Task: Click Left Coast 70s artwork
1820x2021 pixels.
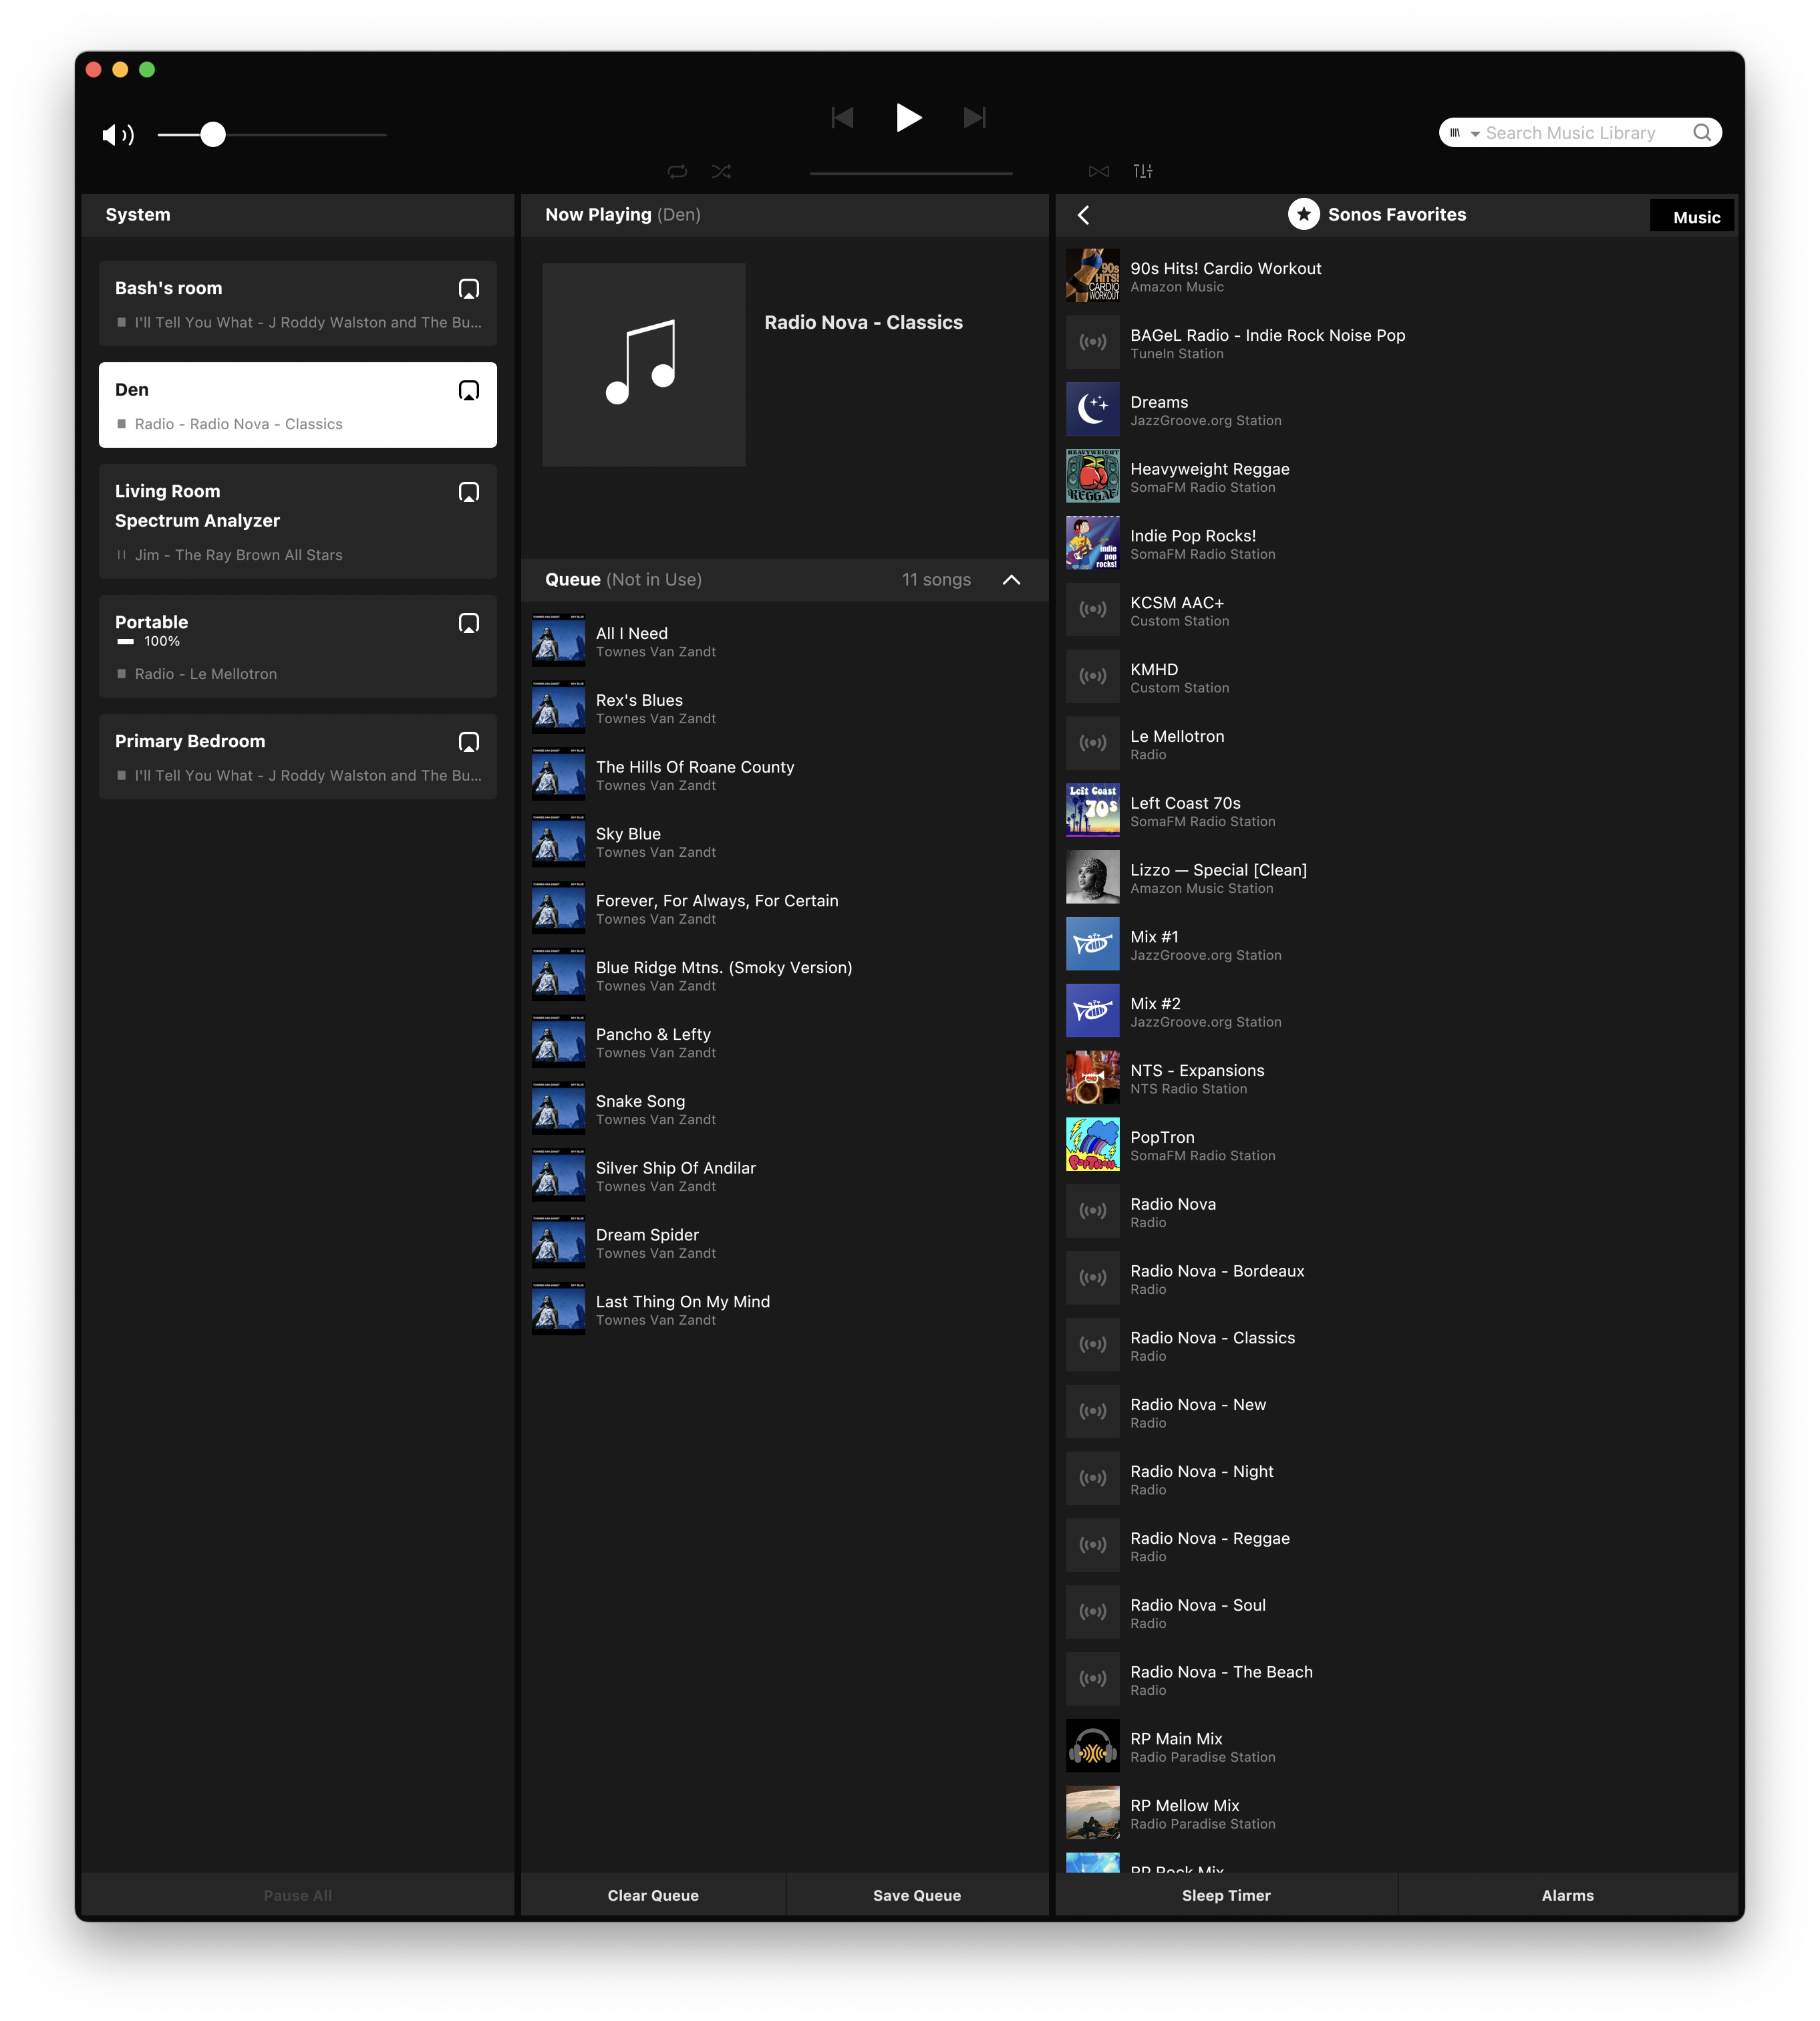Action: click(1092, 811)
